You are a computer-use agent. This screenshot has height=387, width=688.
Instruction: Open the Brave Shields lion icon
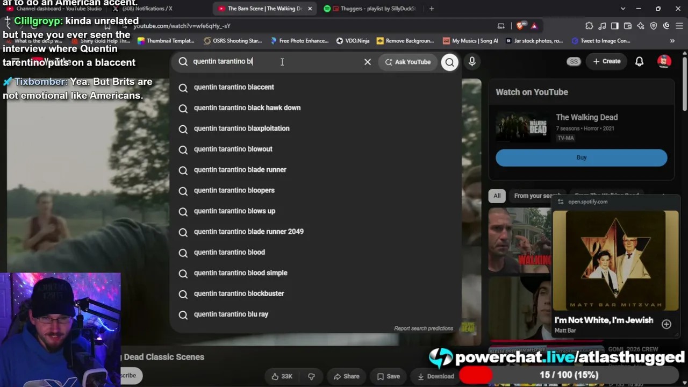point(520,26)
